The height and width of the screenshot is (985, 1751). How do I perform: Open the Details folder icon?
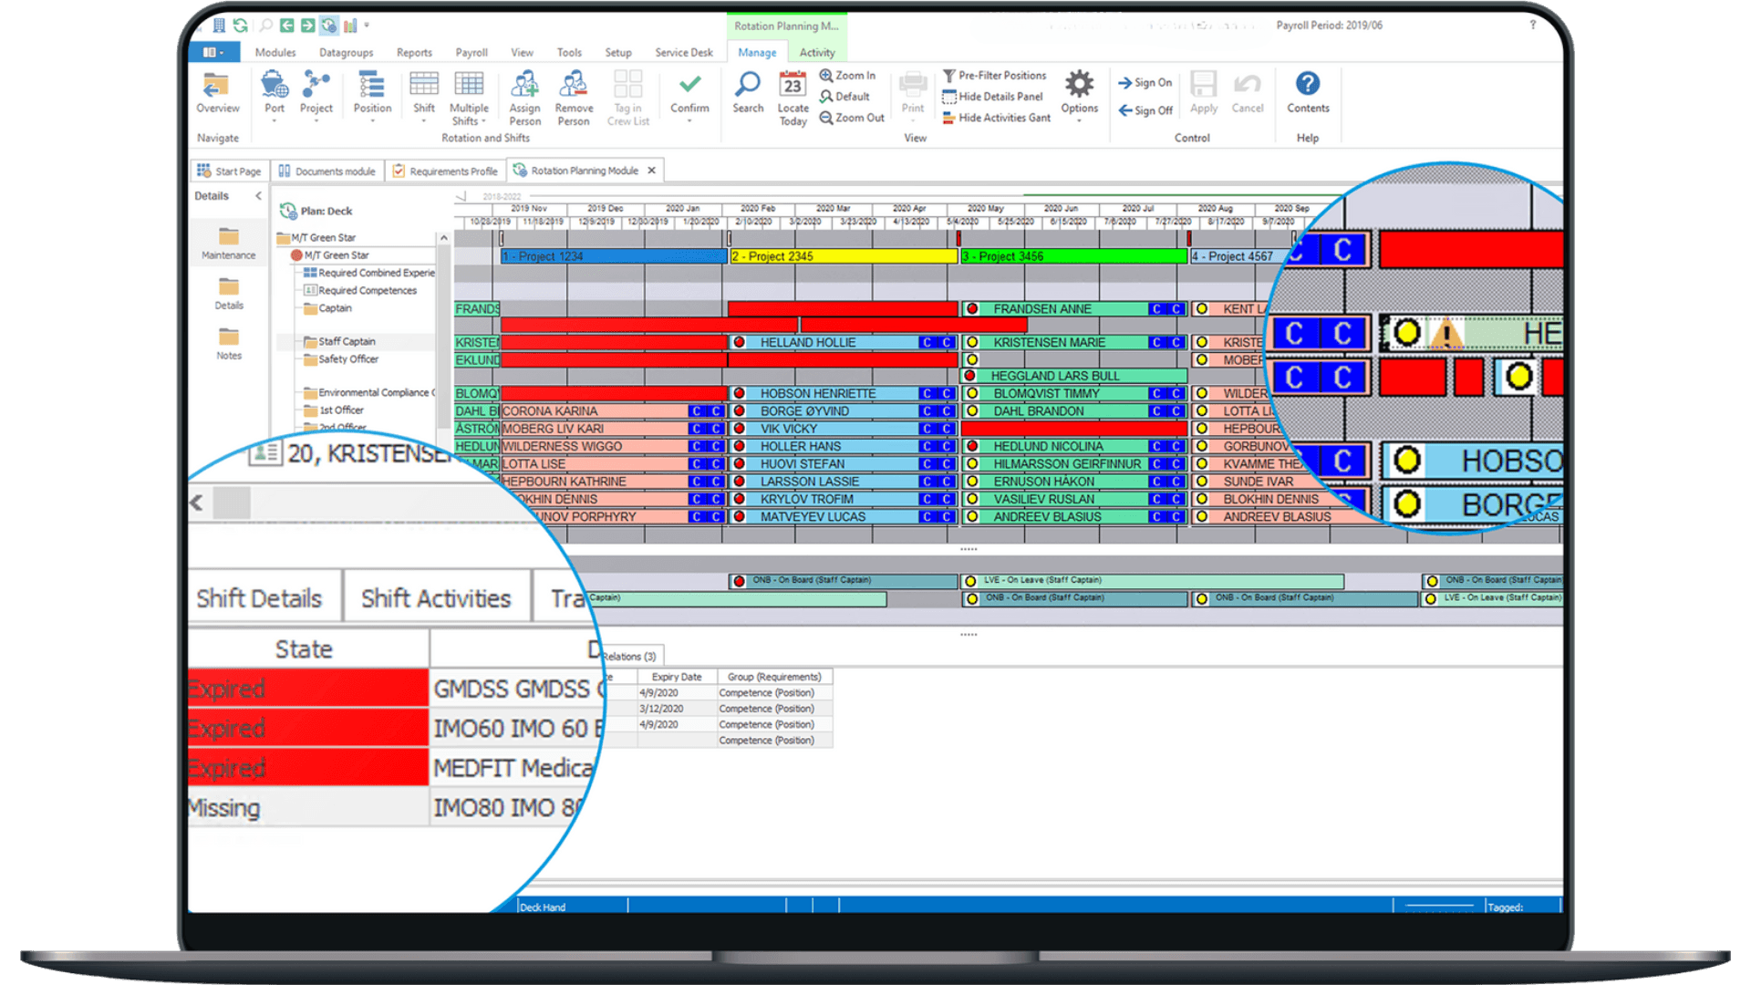point(228,287)
